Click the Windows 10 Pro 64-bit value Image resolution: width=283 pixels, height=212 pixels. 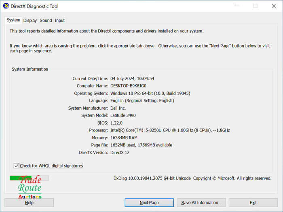point(150,93)
